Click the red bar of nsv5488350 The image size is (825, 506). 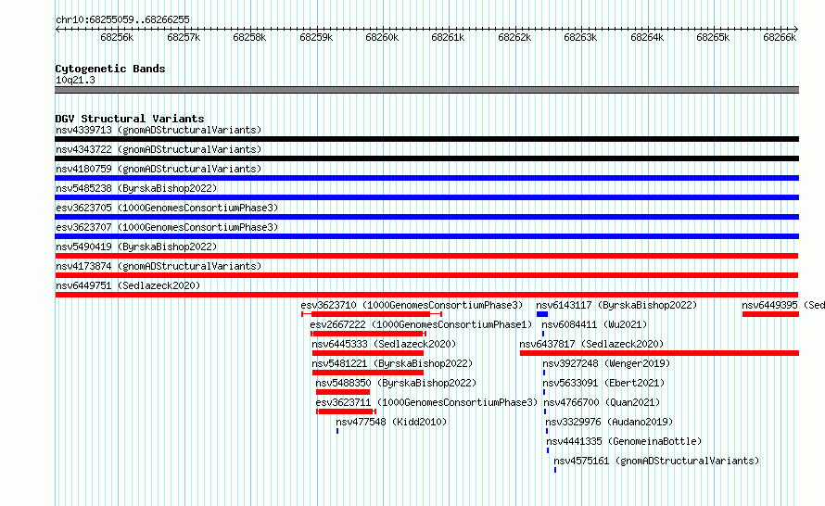[x=343, y=392]
